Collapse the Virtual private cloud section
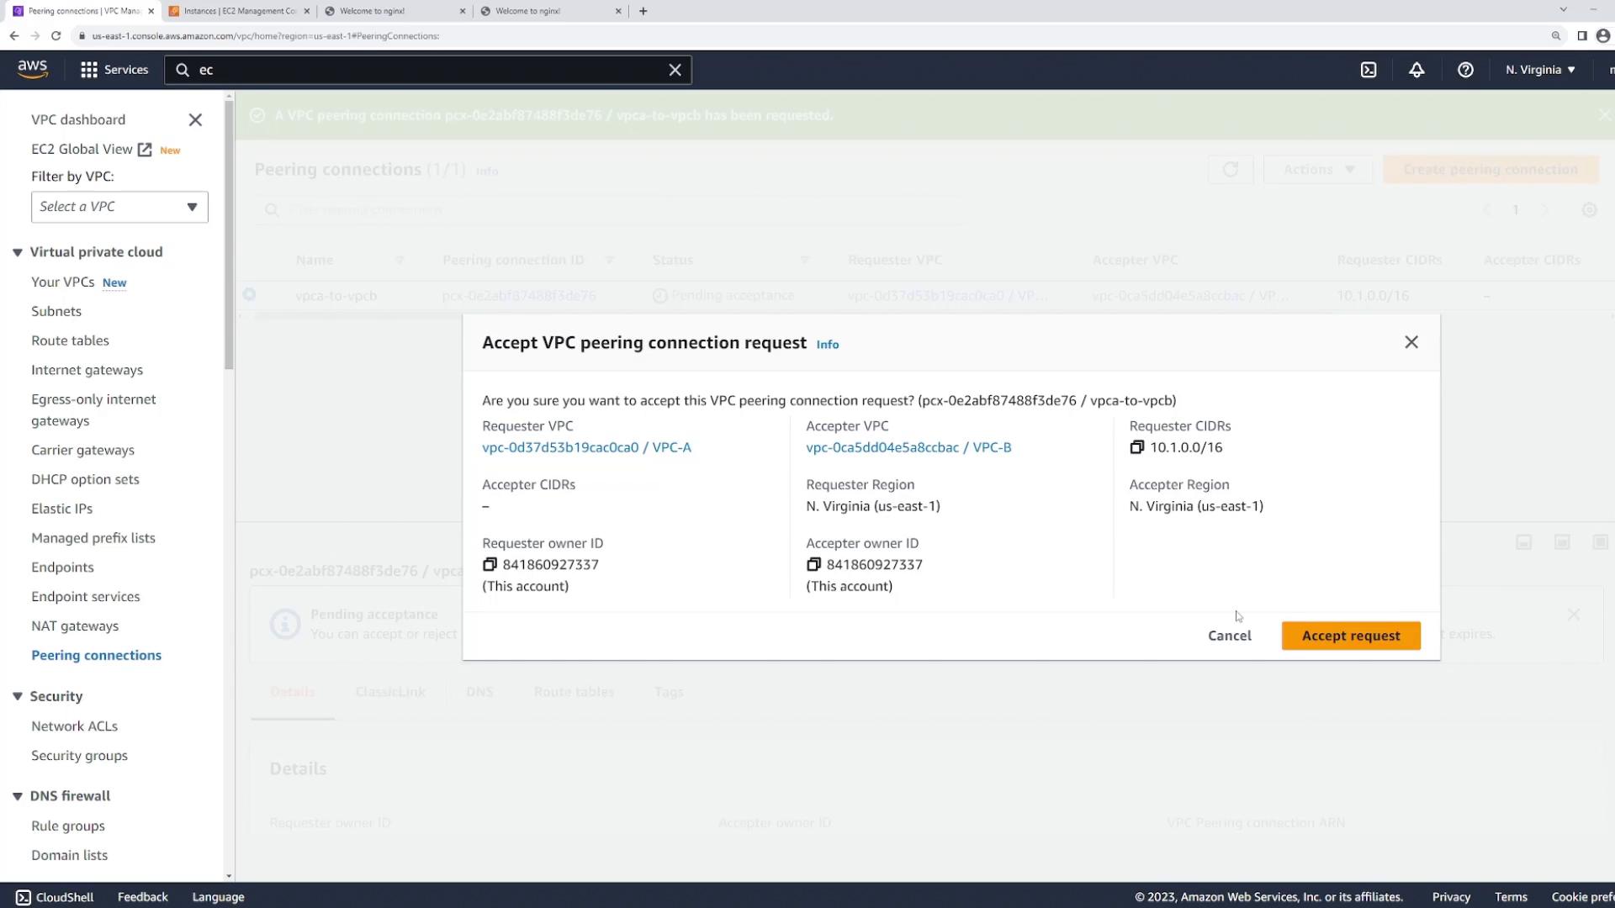 [x=18, y=252]
